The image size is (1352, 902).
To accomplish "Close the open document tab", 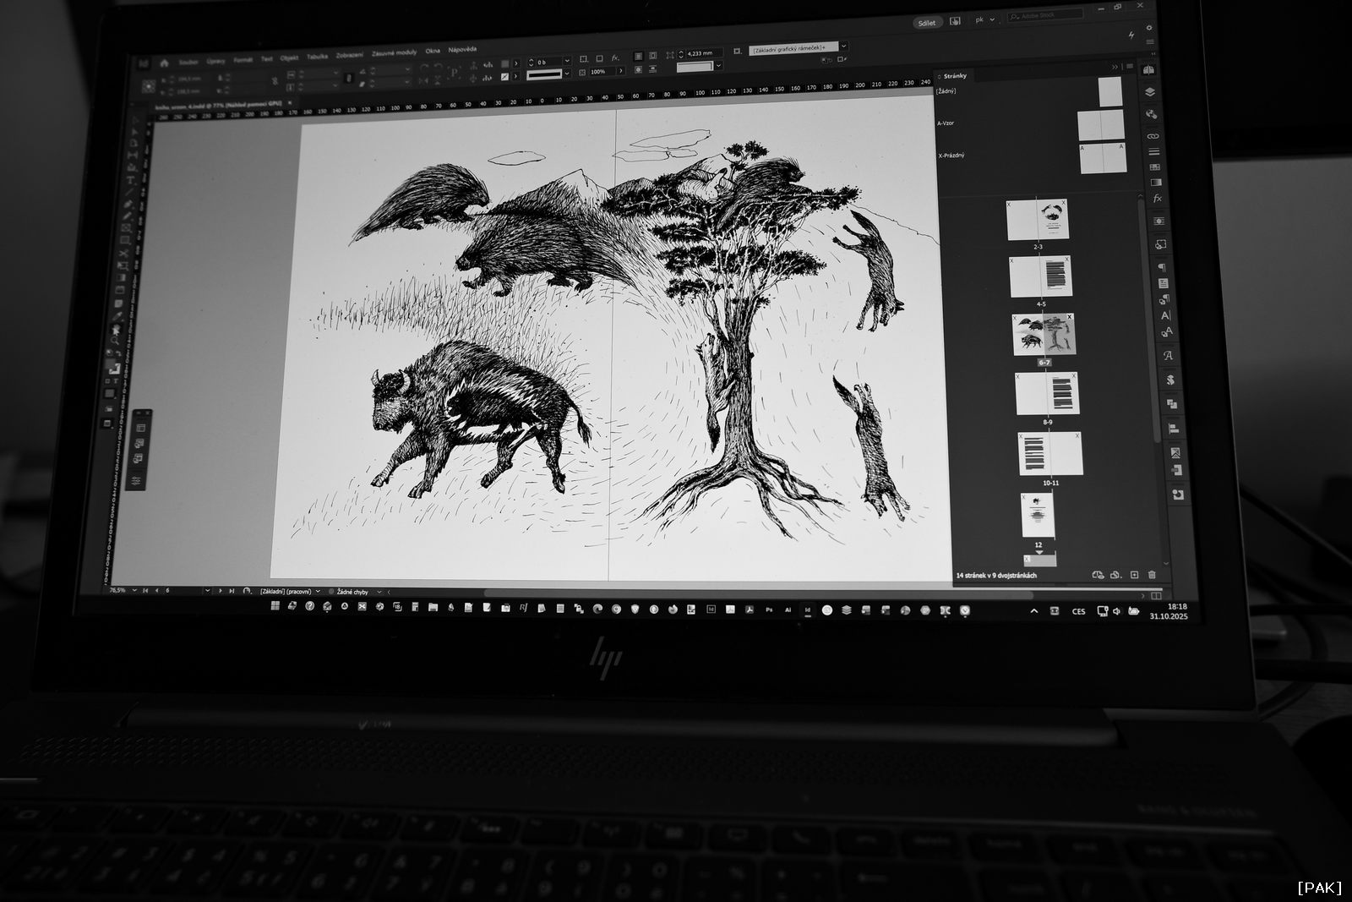I will click(x=290, y=102).
